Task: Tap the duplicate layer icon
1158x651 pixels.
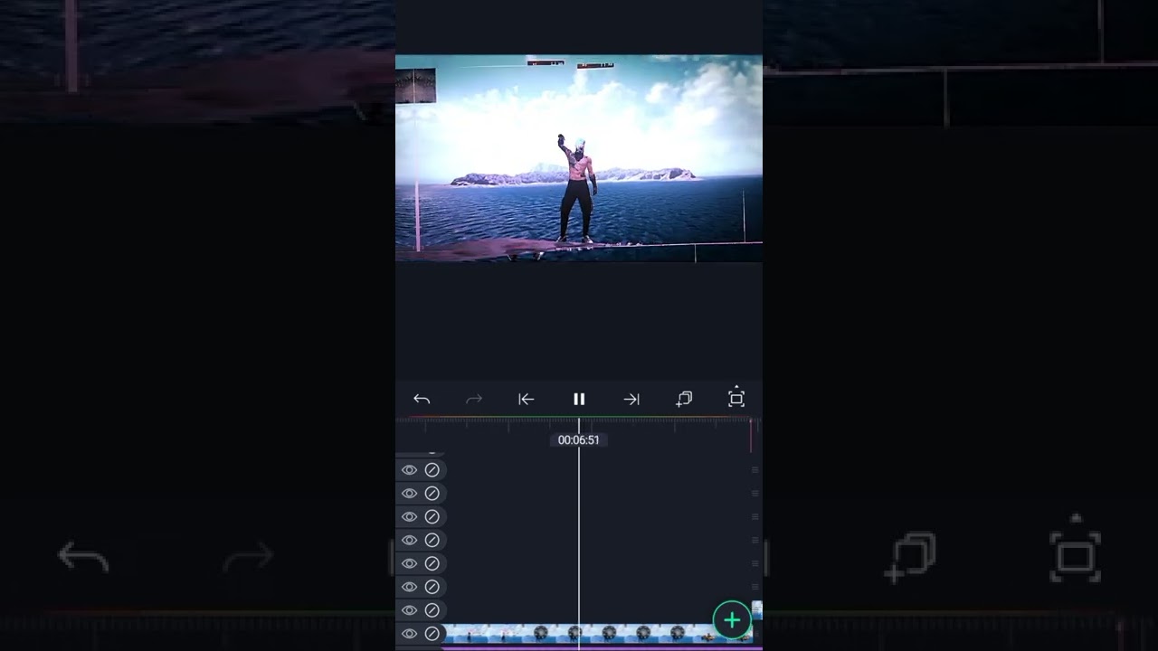Action: click(684, 399)
